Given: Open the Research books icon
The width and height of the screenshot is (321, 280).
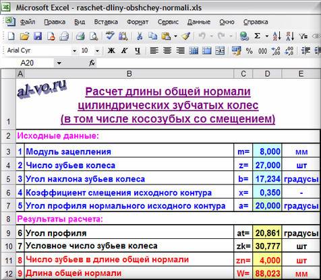Looking at the screenshot, I should [123, 36].
